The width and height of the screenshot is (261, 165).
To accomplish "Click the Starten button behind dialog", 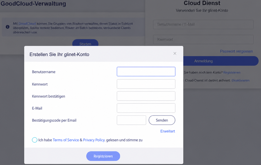I will pyautogui.click(x=85, y=43).
